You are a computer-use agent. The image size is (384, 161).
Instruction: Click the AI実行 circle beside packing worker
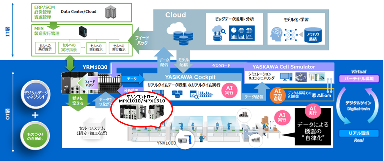[282, 117]
